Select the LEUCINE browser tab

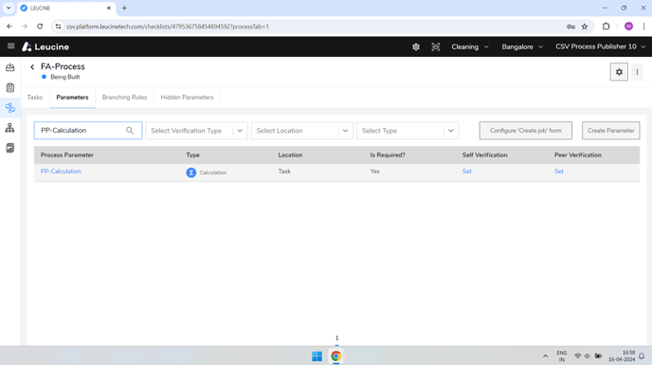point(65,8)
